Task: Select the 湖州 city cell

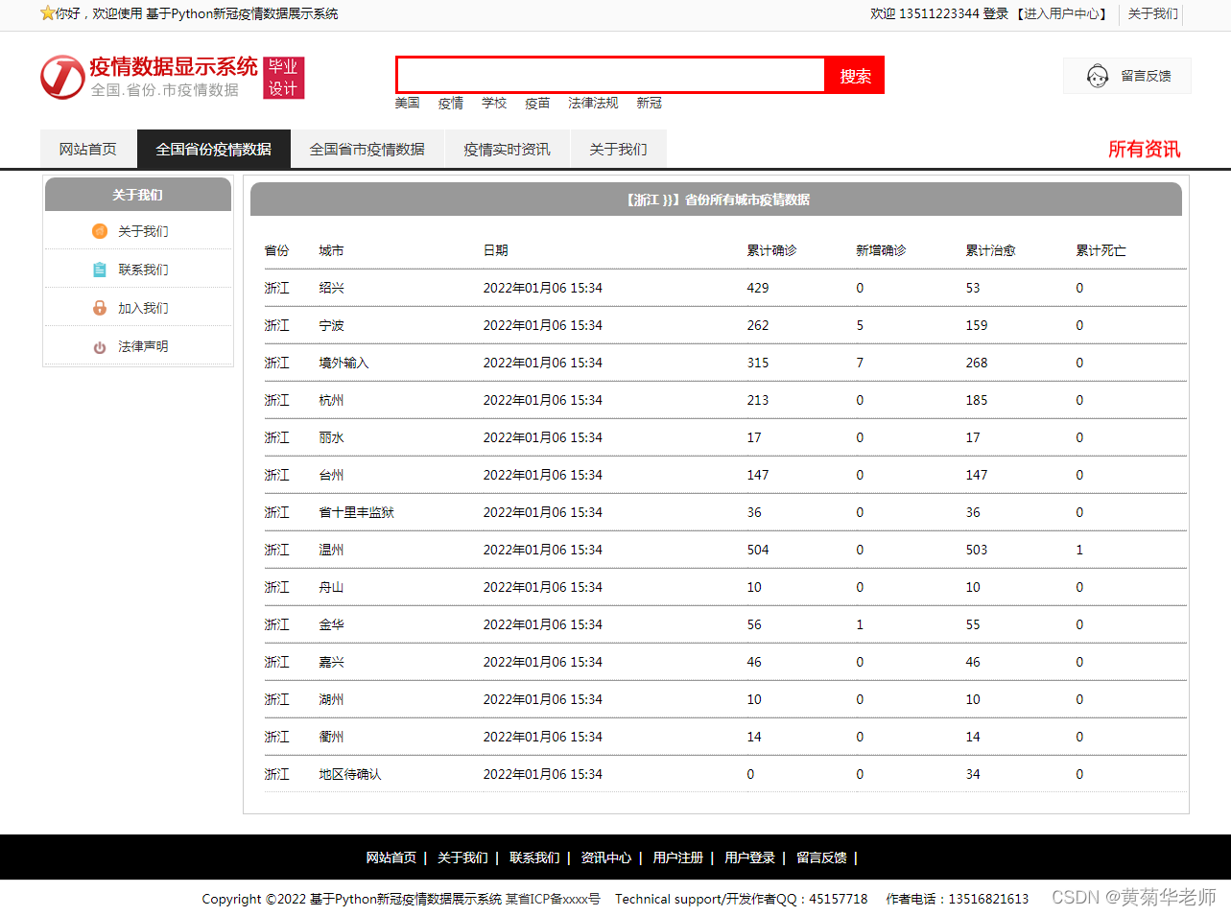Action: [332, 699]
